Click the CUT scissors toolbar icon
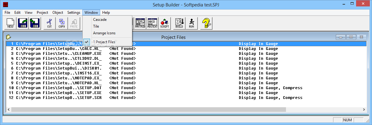This screenshot has width=372, height=125. [49, 23]
